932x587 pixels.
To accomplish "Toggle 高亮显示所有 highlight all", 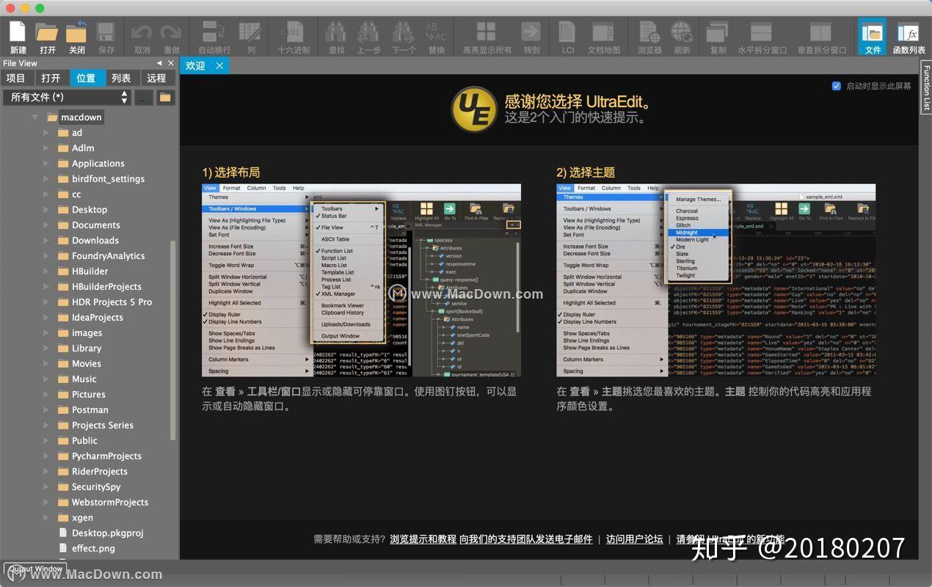I will click(487, 37).
